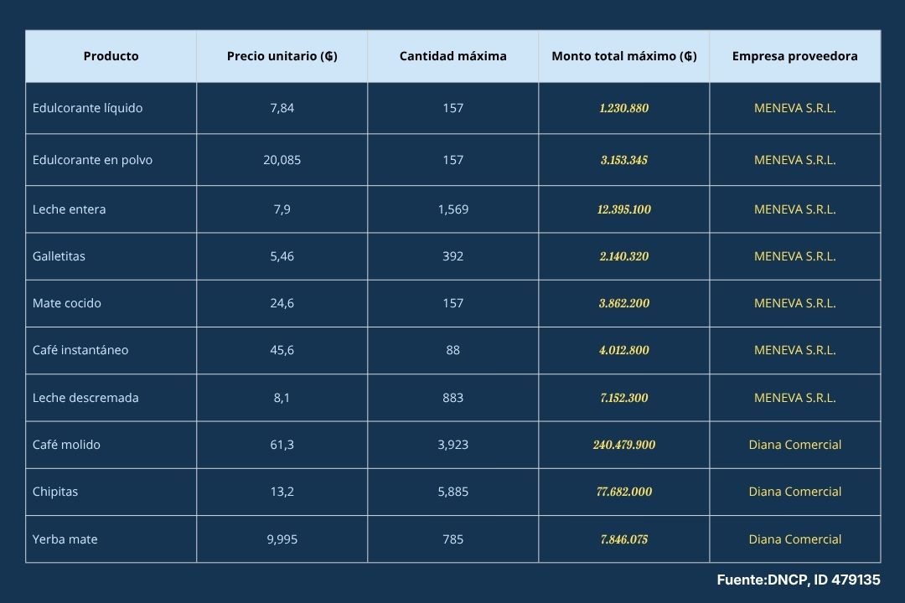Click the Edulcorante líquido product cell
Screen dimensions: 905x603
point(87,108)
